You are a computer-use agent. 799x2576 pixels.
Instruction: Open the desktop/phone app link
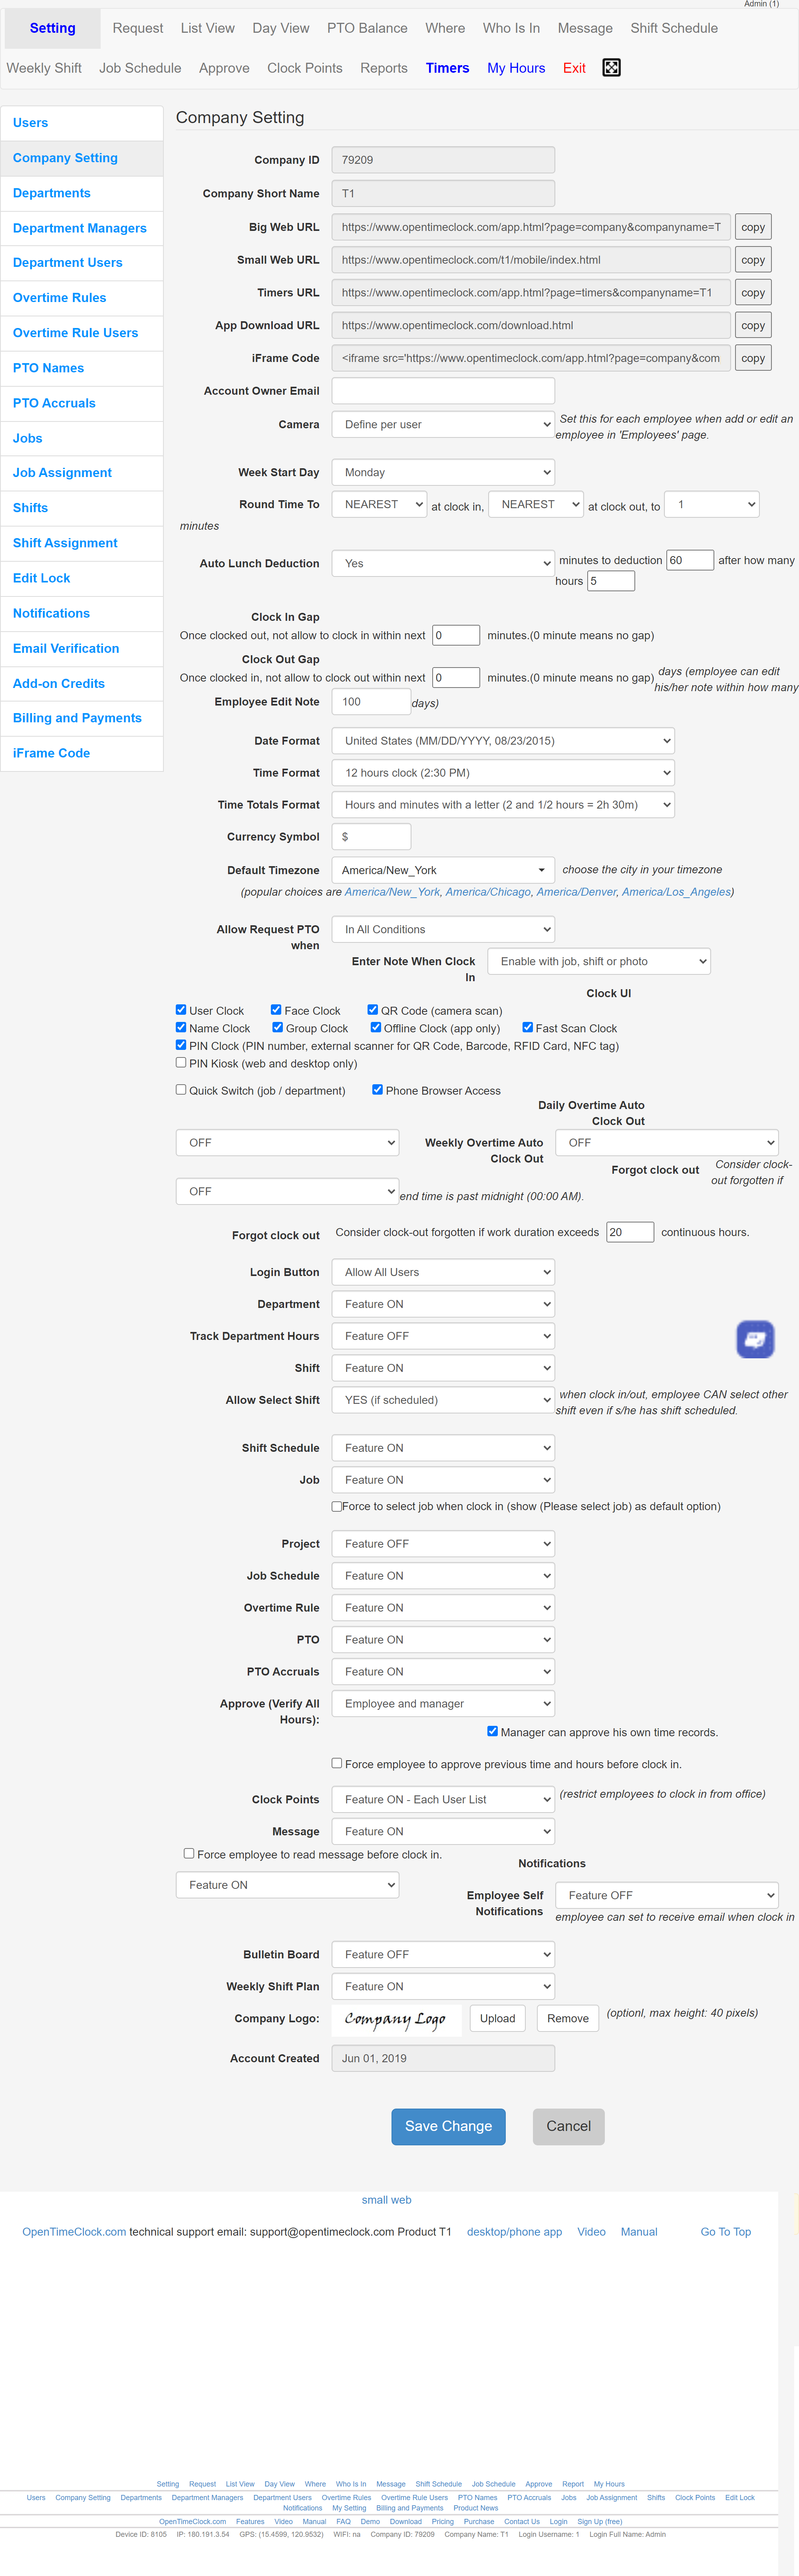pyautogui.click(x=514, y=2232)
